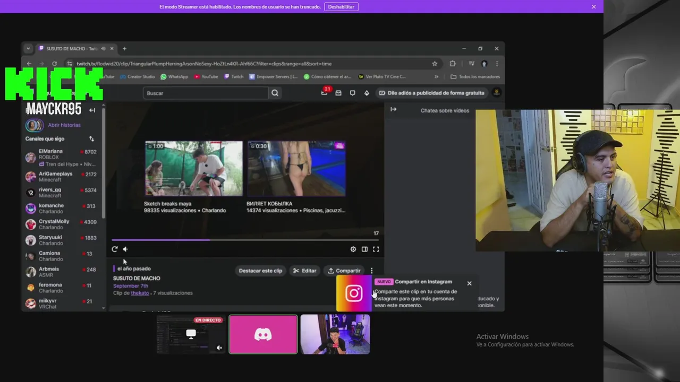Open rivers_gg channel in sidebar

point(61,193)
